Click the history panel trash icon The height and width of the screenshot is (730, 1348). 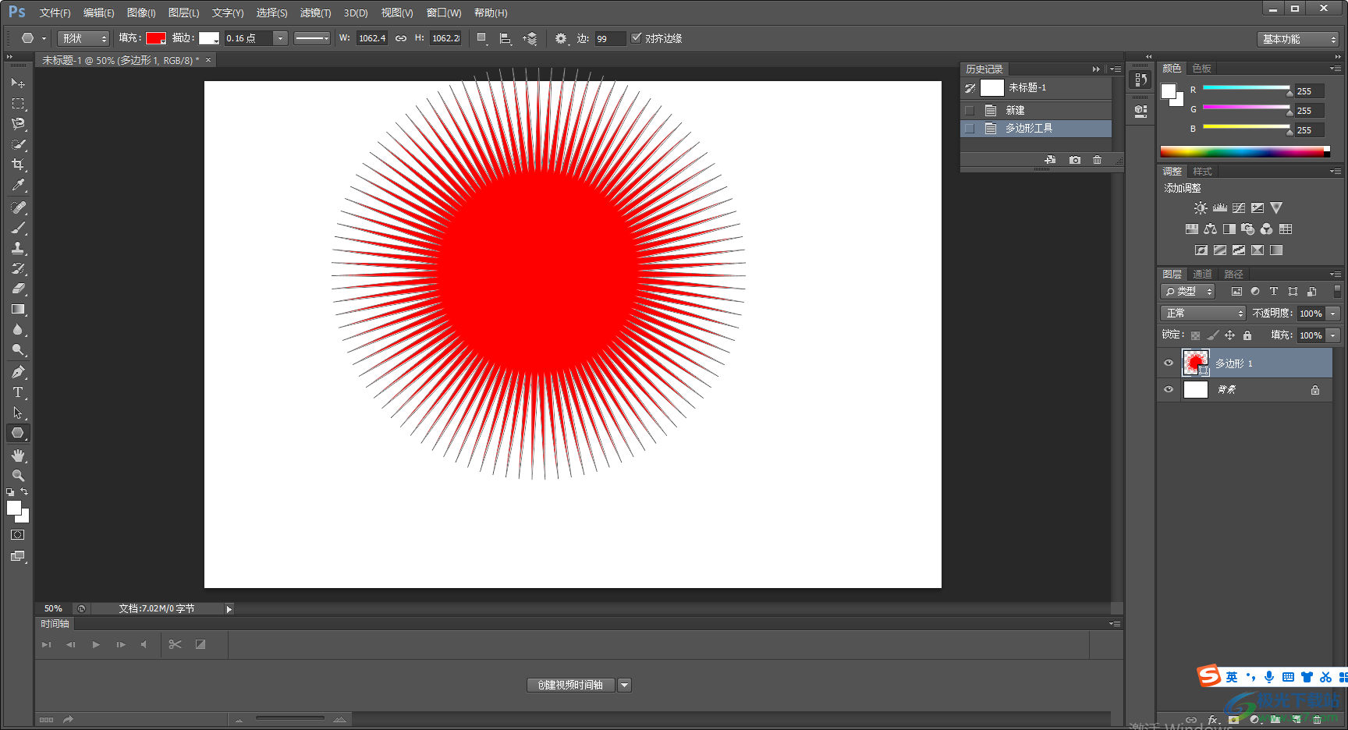(1098, 160)
